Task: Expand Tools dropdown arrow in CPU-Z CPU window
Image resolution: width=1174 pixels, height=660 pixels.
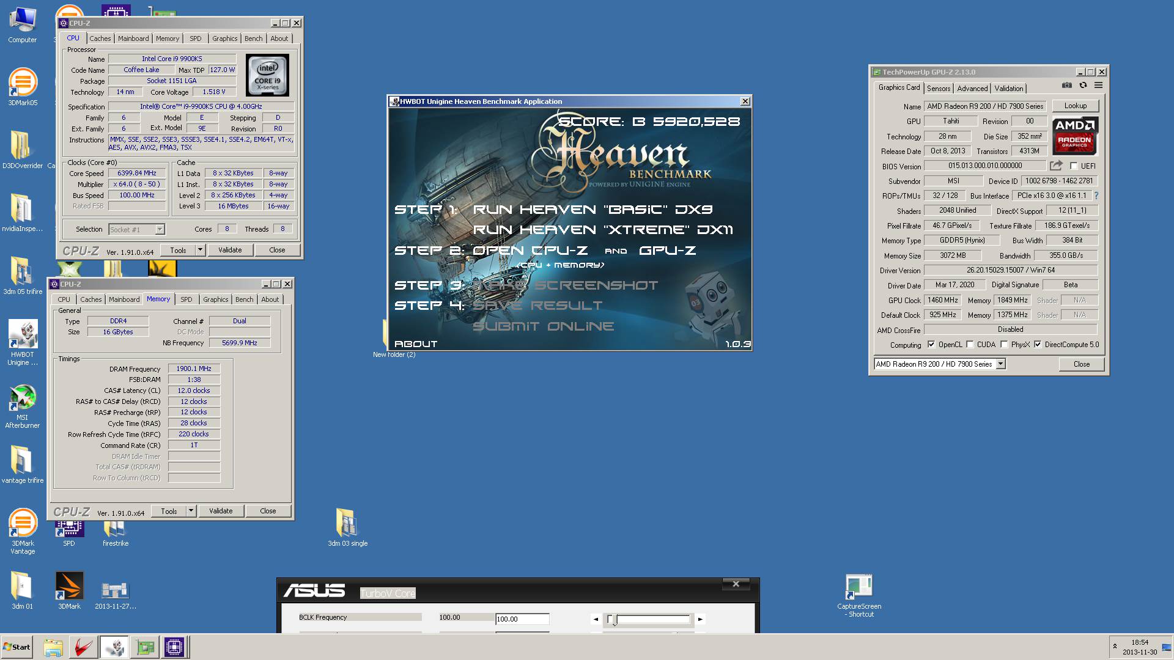Action: point(200,250)
